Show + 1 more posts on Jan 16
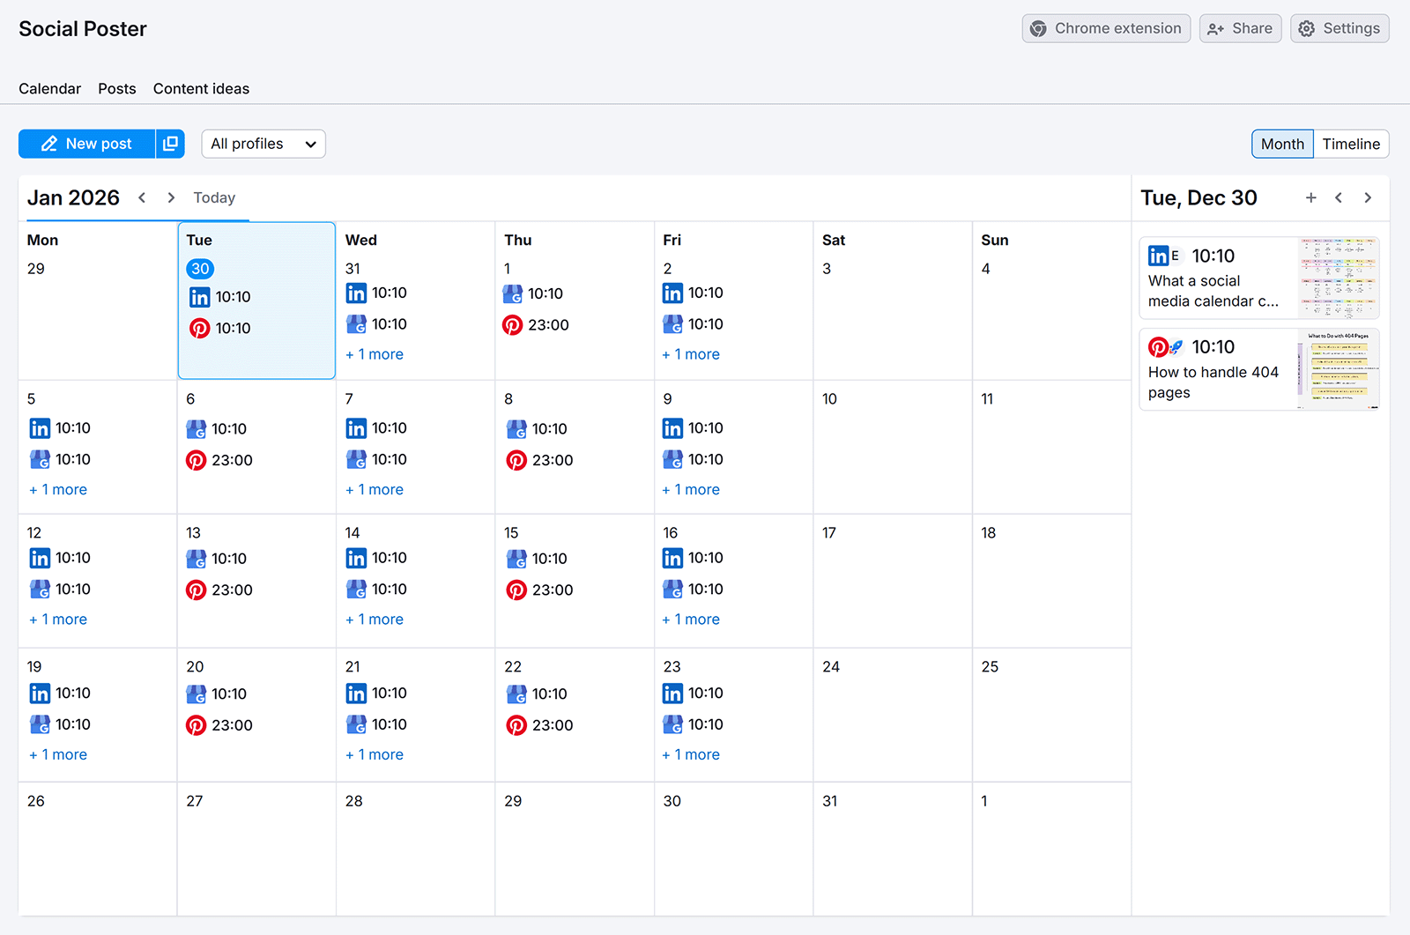This screenshot has height=935, width=1410. click(x=691, y=619)
